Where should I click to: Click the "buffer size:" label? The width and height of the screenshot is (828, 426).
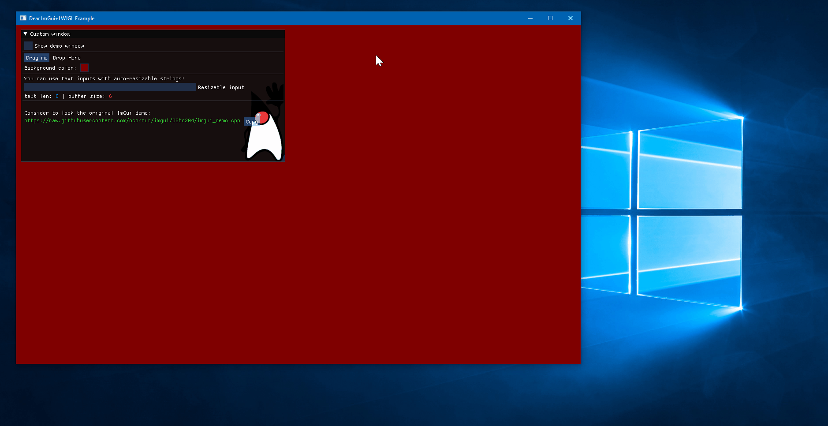click(x=86, y=96)
